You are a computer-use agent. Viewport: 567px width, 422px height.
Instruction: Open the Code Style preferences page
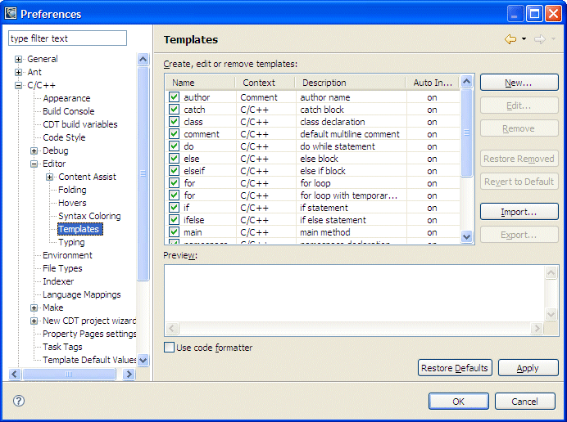point(64,137)
